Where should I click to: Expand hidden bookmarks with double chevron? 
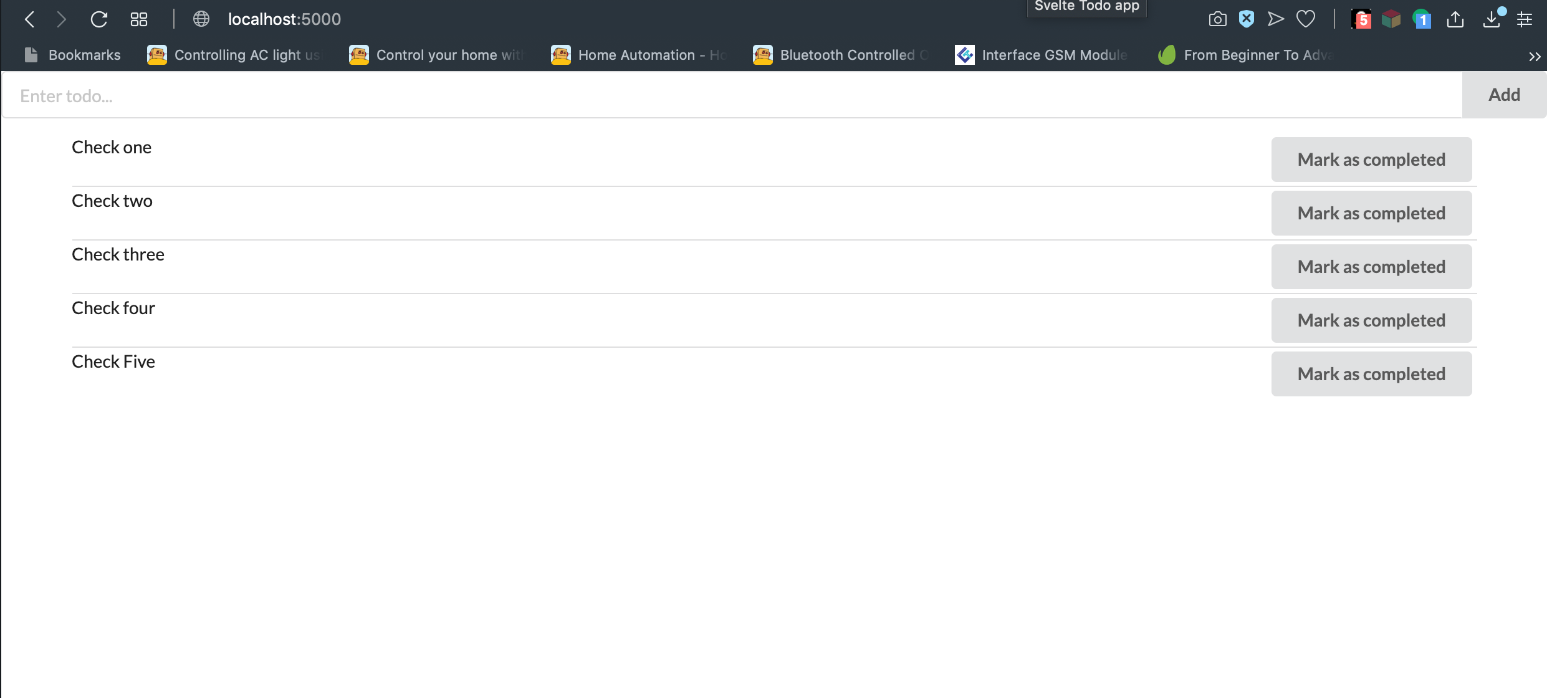coord(1535,56)
